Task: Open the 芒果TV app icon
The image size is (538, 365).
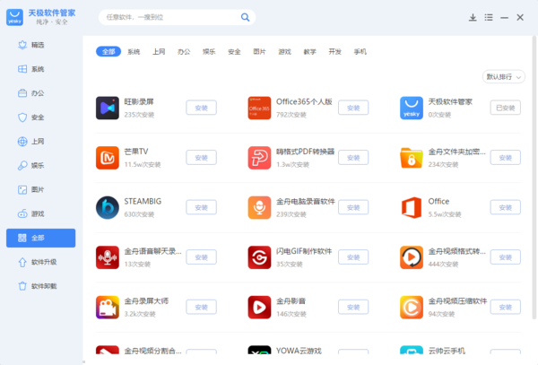Action: pyautogui.click(x=108, y=158)
